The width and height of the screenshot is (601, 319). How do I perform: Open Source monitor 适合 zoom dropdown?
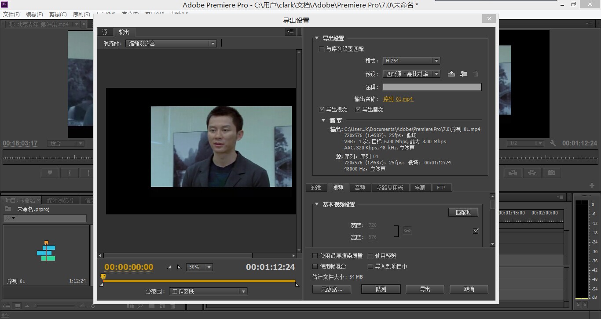pos(66,143)
